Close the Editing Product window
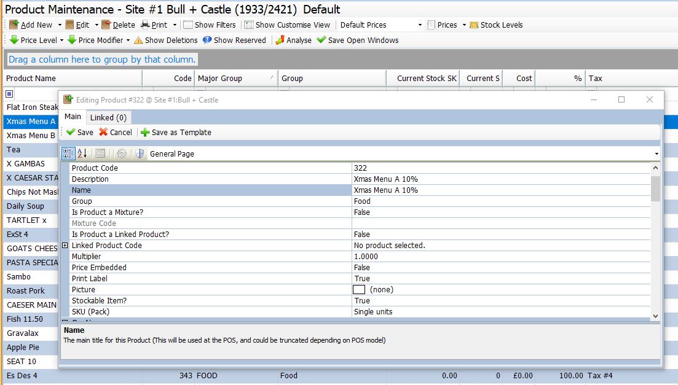 (650, 100)
